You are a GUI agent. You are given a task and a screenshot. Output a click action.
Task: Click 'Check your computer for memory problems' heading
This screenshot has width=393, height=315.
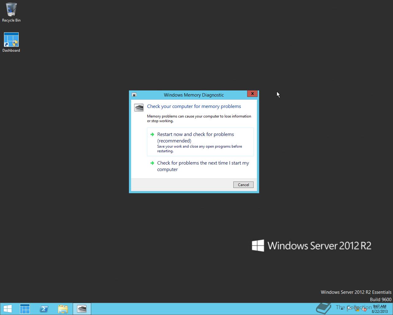(x=194, y=106)
